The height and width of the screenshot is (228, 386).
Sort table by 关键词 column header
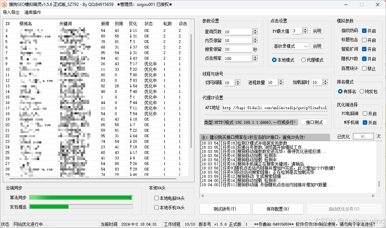click(78, 24)
